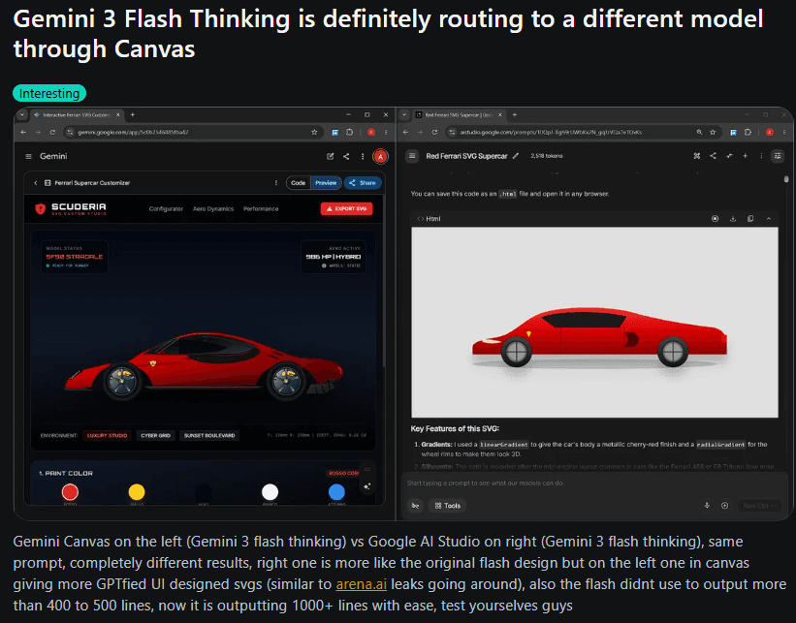The height and width of the screenshot is (623, 796).
Task: Go back in the Gemini browser window
Action: [23, 132]
